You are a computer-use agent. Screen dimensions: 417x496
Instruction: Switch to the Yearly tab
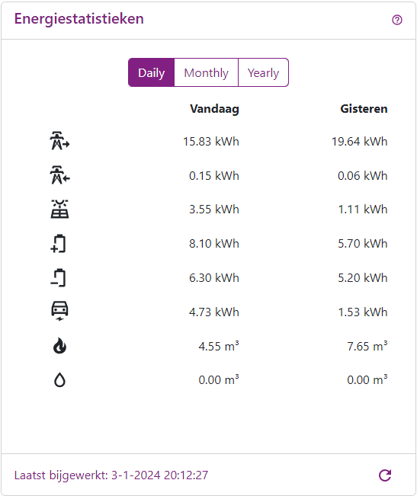click(263, 72)
